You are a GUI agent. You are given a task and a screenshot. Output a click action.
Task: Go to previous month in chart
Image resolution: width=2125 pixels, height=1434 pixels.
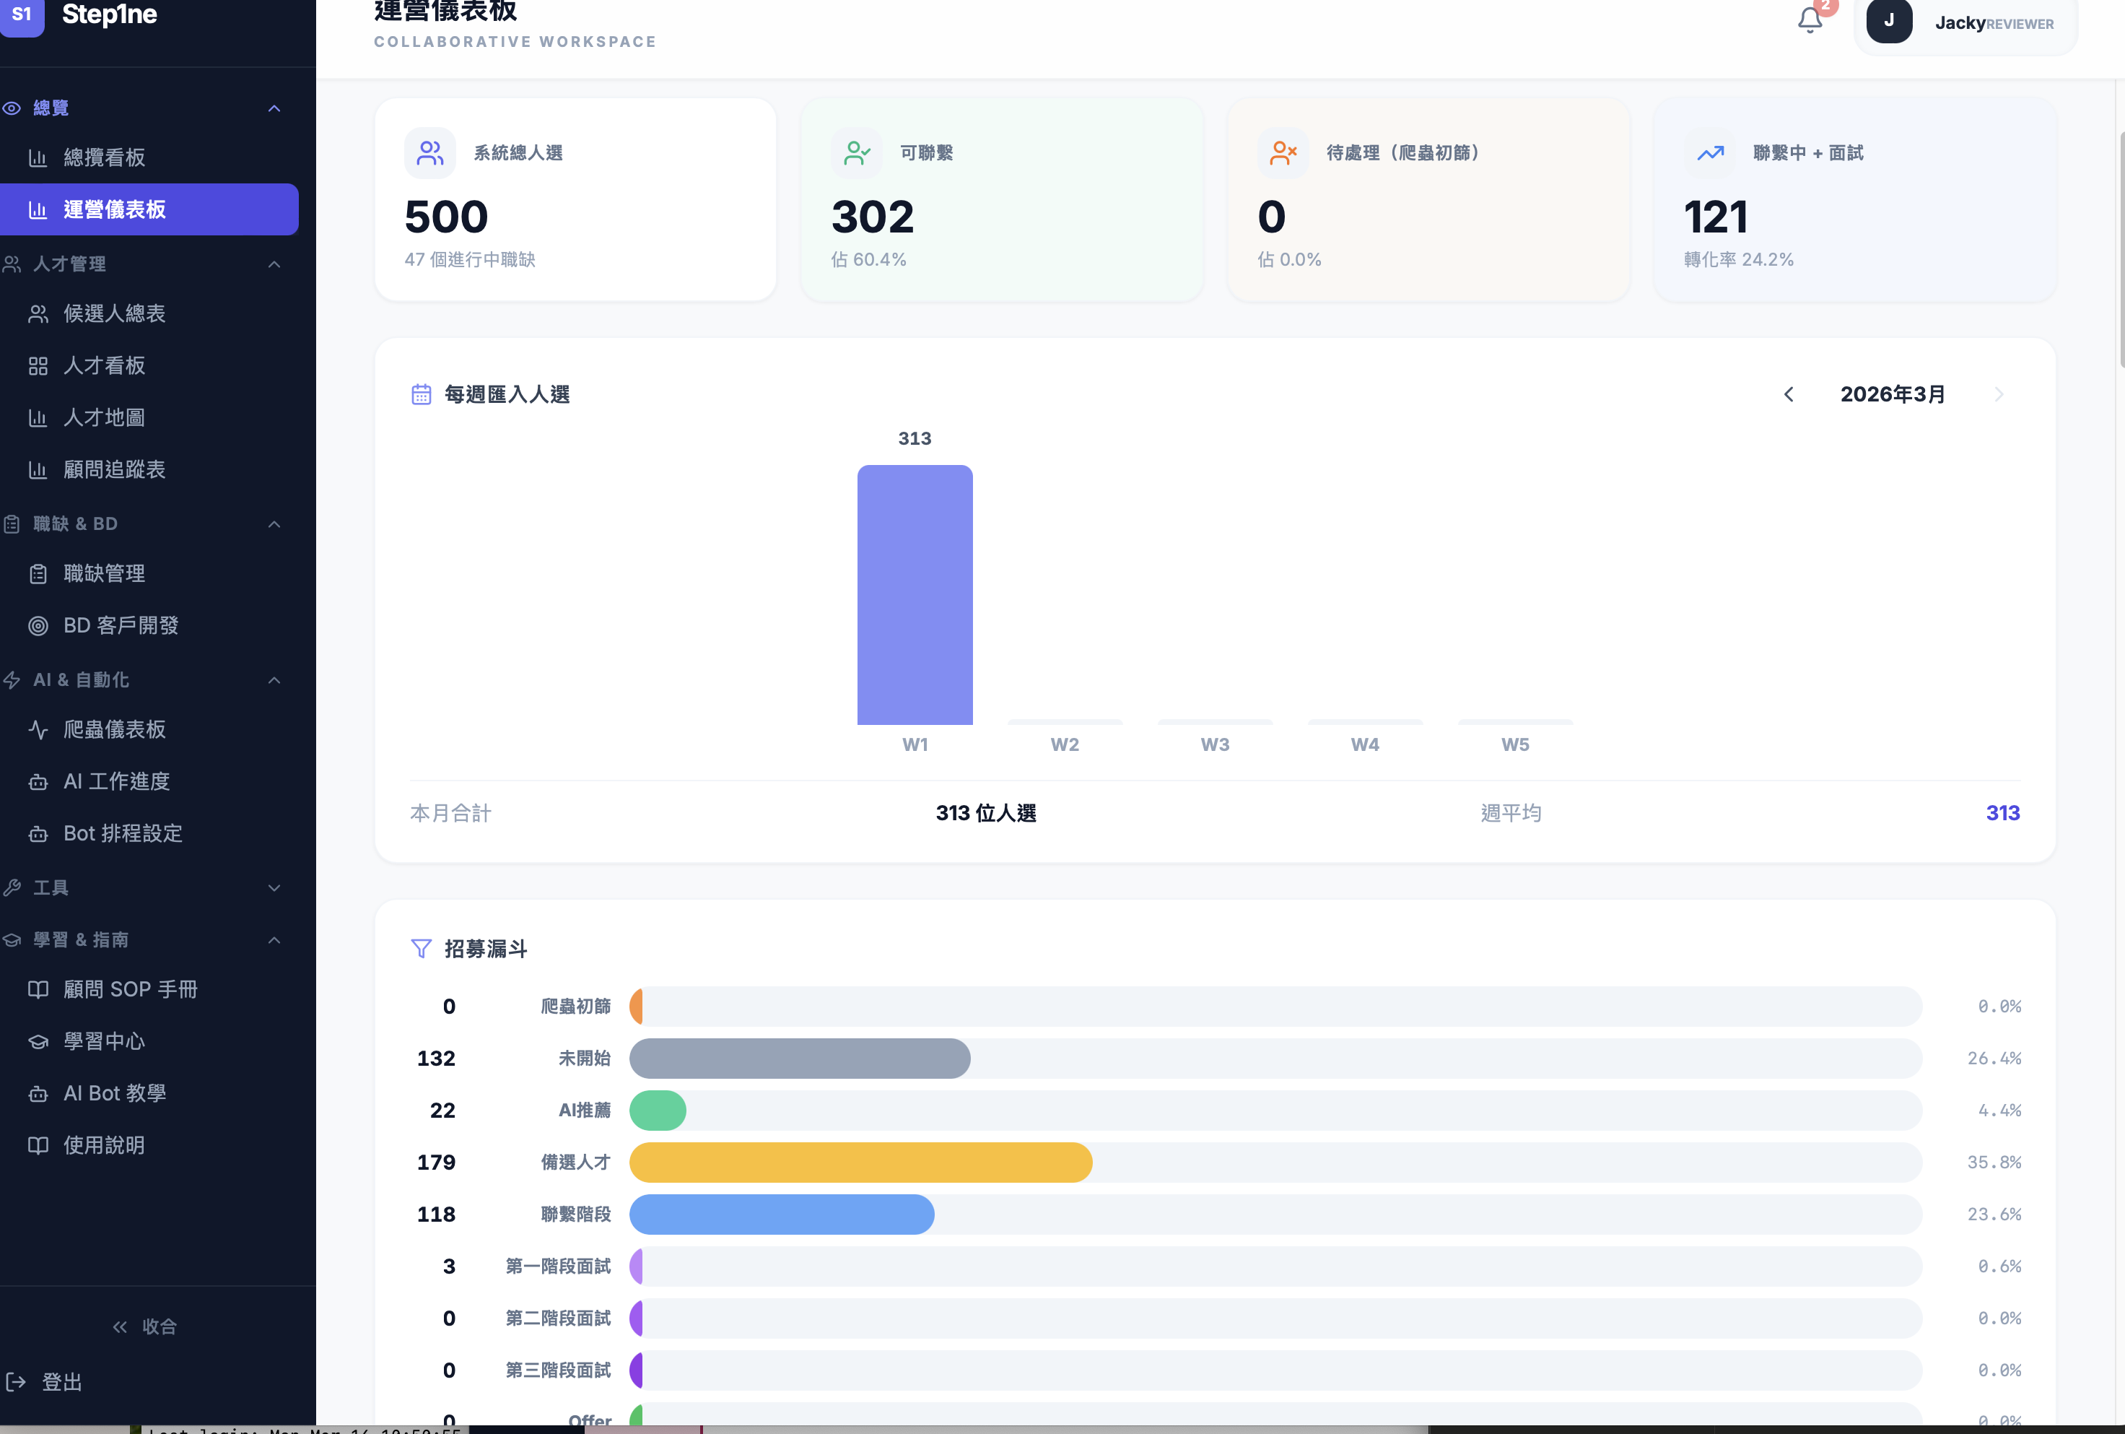(x=1789, y=394)
